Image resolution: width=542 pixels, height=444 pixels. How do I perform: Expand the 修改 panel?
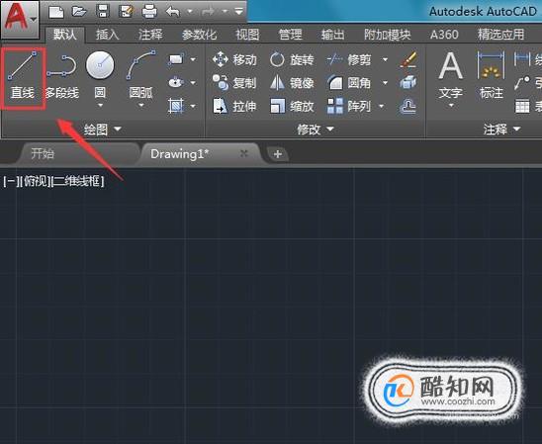[x=316, y=130]
